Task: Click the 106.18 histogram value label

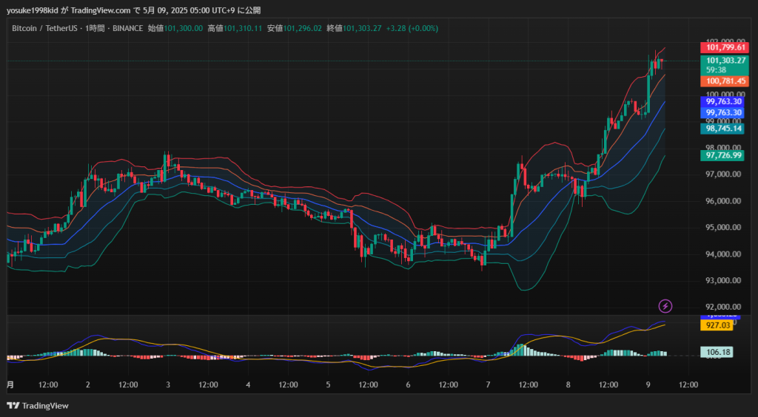Action: tap(717, 353)
